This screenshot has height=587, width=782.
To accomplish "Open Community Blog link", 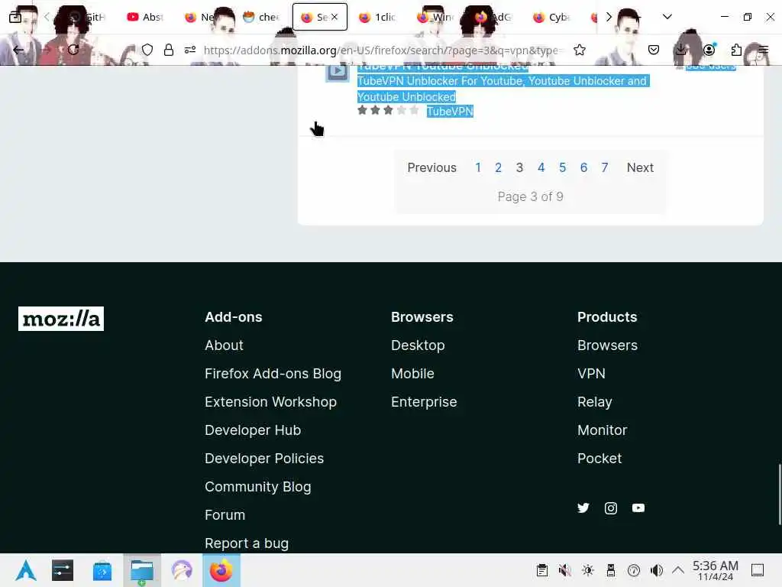I will [x=258, y=487].
